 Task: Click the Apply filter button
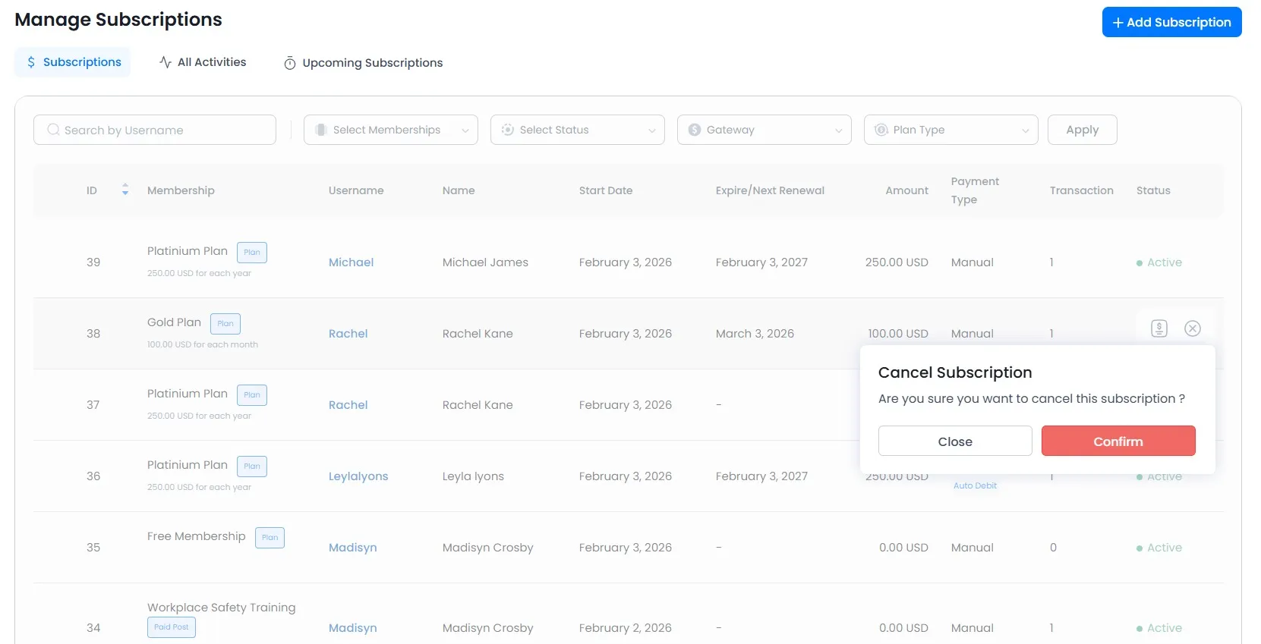(x=1083, y=130)
